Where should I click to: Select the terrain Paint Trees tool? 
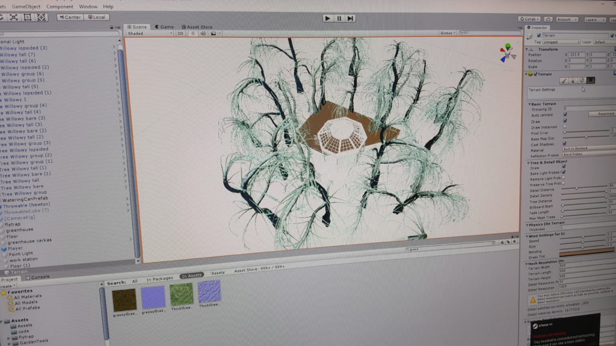coord(573,80)
